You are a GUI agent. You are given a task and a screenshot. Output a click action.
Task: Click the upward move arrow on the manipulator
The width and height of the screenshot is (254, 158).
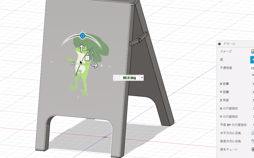[81, 48]
